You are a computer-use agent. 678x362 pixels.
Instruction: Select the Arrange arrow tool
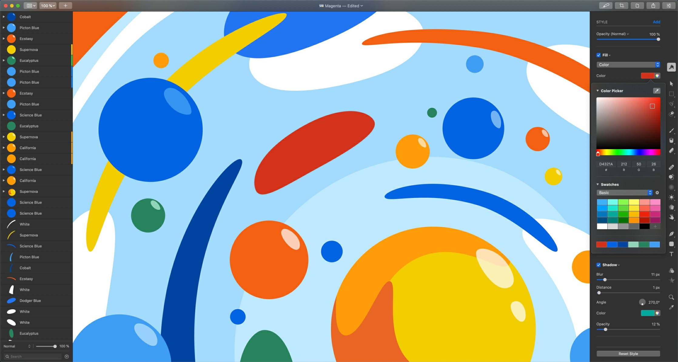coord(671,84)
